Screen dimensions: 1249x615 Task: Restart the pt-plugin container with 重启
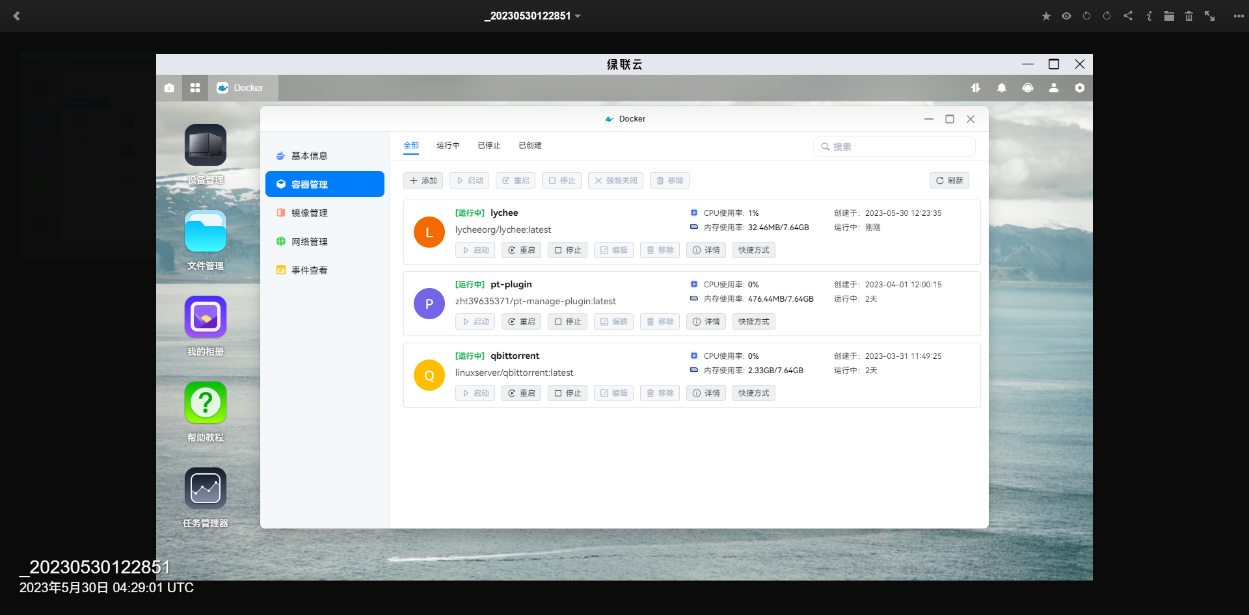[521, 322]
